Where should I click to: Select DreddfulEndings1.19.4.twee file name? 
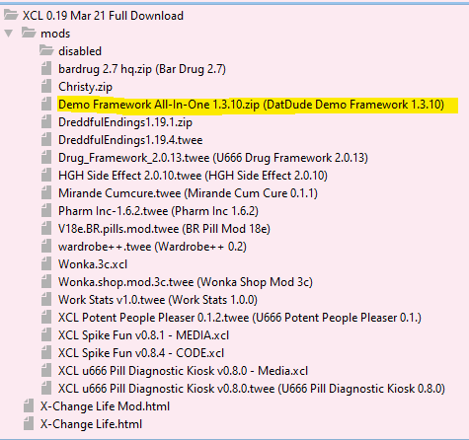pyautogui.click(x=130, y=140)
